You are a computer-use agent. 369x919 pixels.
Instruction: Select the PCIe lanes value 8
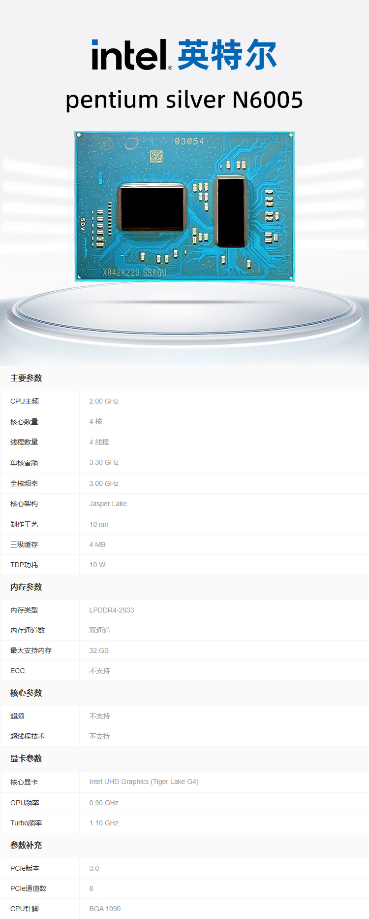(x=91, y=888)
